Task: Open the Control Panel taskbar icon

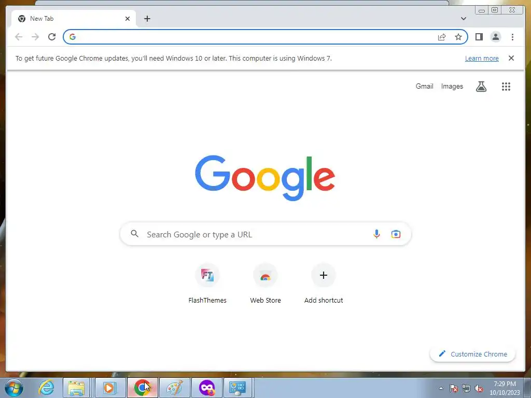Action: pos(237,388)
